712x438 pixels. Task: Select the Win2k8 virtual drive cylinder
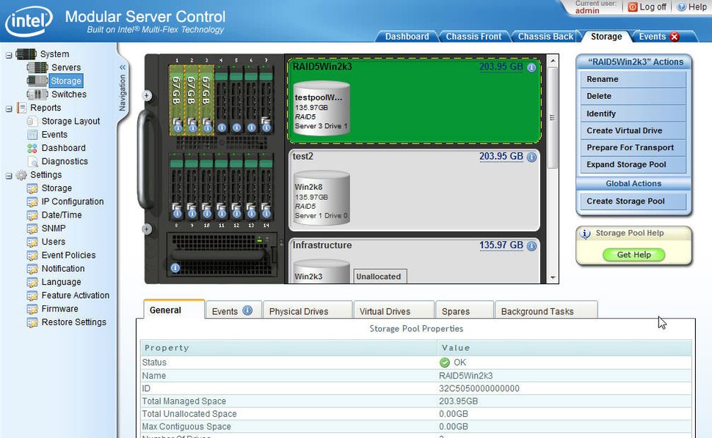[x=321, y=198]
